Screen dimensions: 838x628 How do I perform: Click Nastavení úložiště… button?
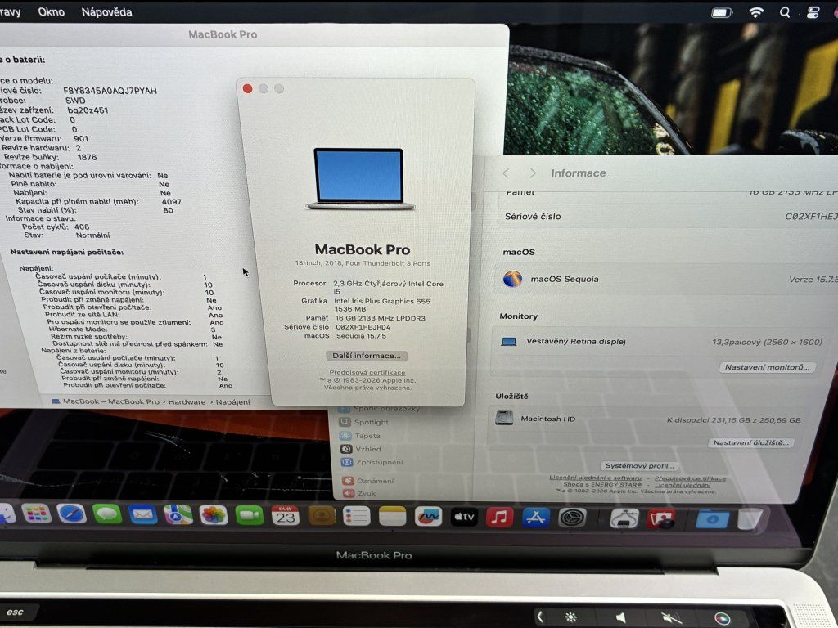(751, 442)
